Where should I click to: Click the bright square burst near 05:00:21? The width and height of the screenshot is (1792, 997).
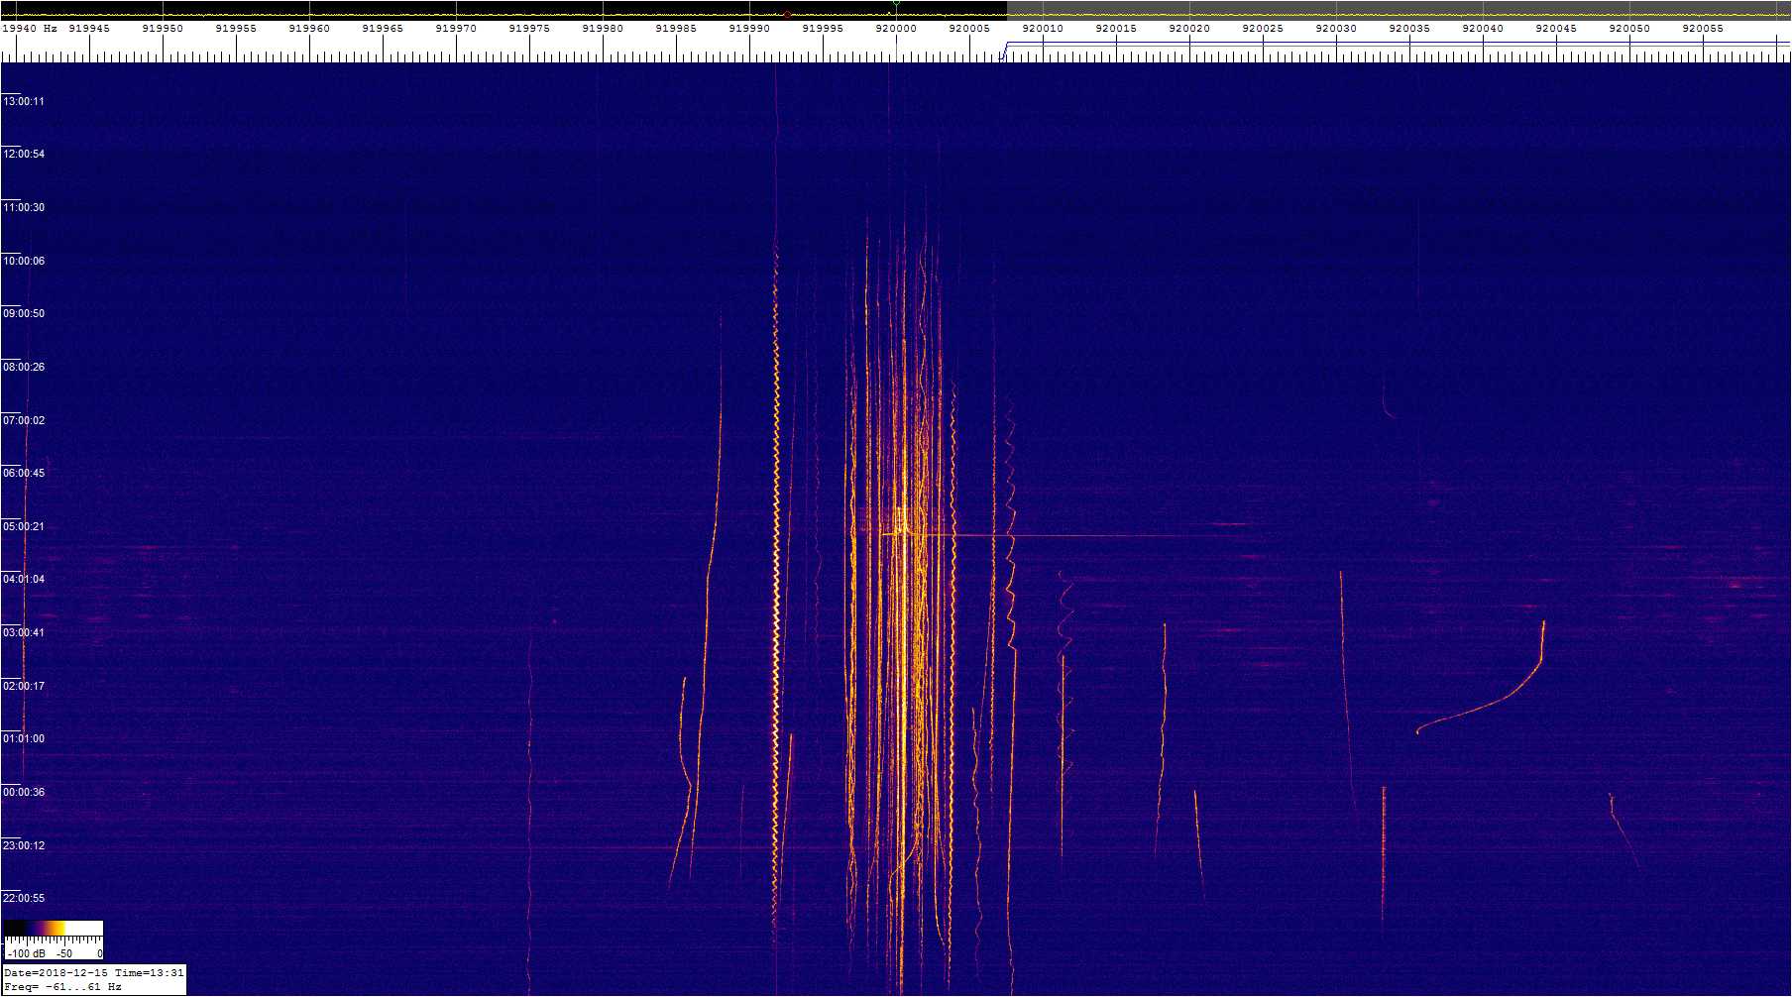[901, 521]
